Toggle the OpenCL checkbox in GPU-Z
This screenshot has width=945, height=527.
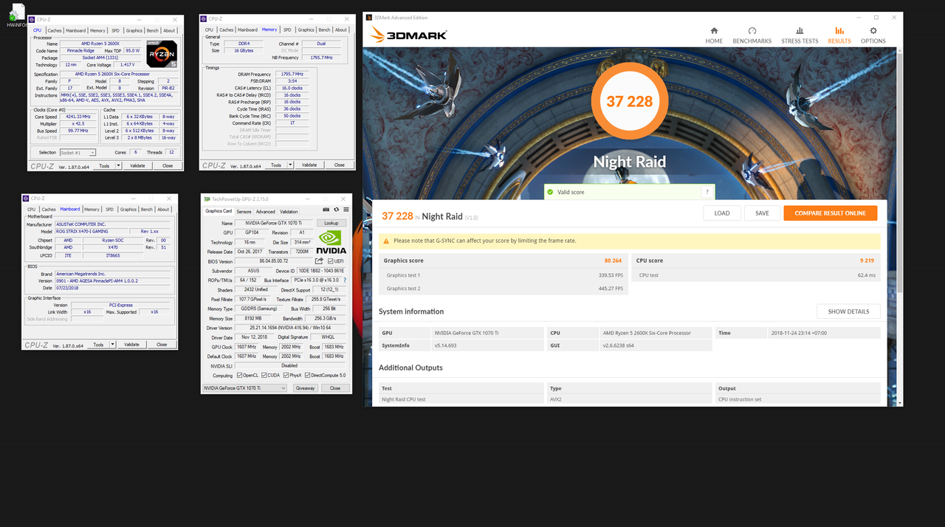pyautogui.click(x=239, y=375)
